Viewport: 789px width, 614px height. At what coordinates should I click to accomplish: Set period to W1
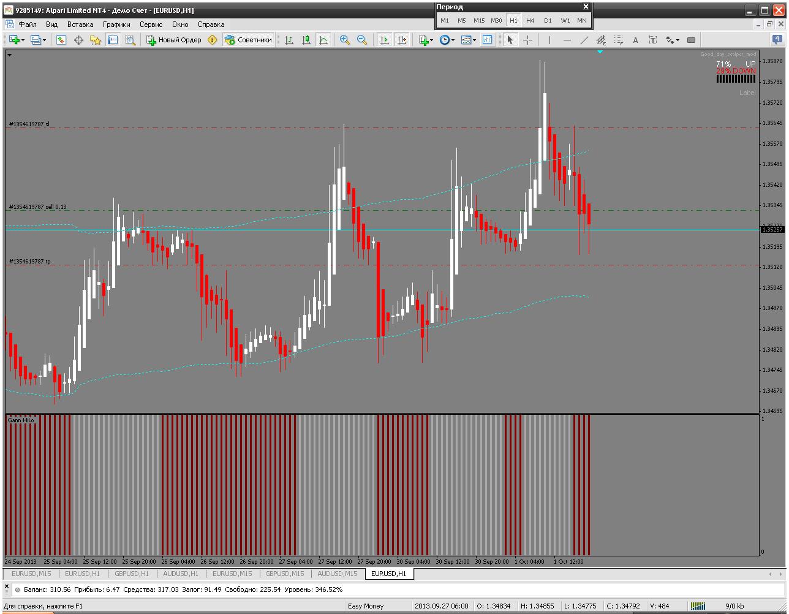pos(565,20)
